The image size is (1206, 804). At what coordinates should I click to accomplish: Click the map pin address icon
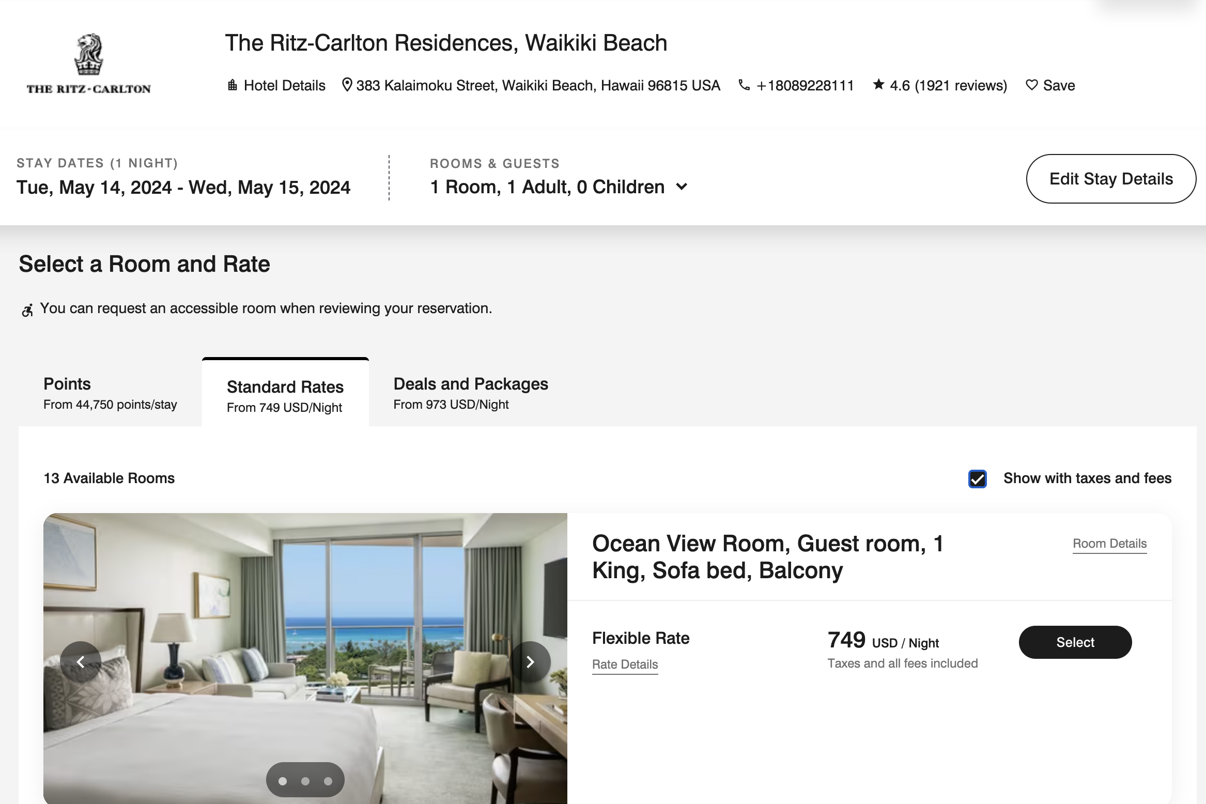pos(347,85)
